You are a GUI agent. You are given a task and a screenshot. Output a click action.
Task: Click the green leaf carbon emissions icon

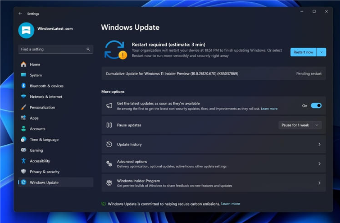tap(104, 204)
